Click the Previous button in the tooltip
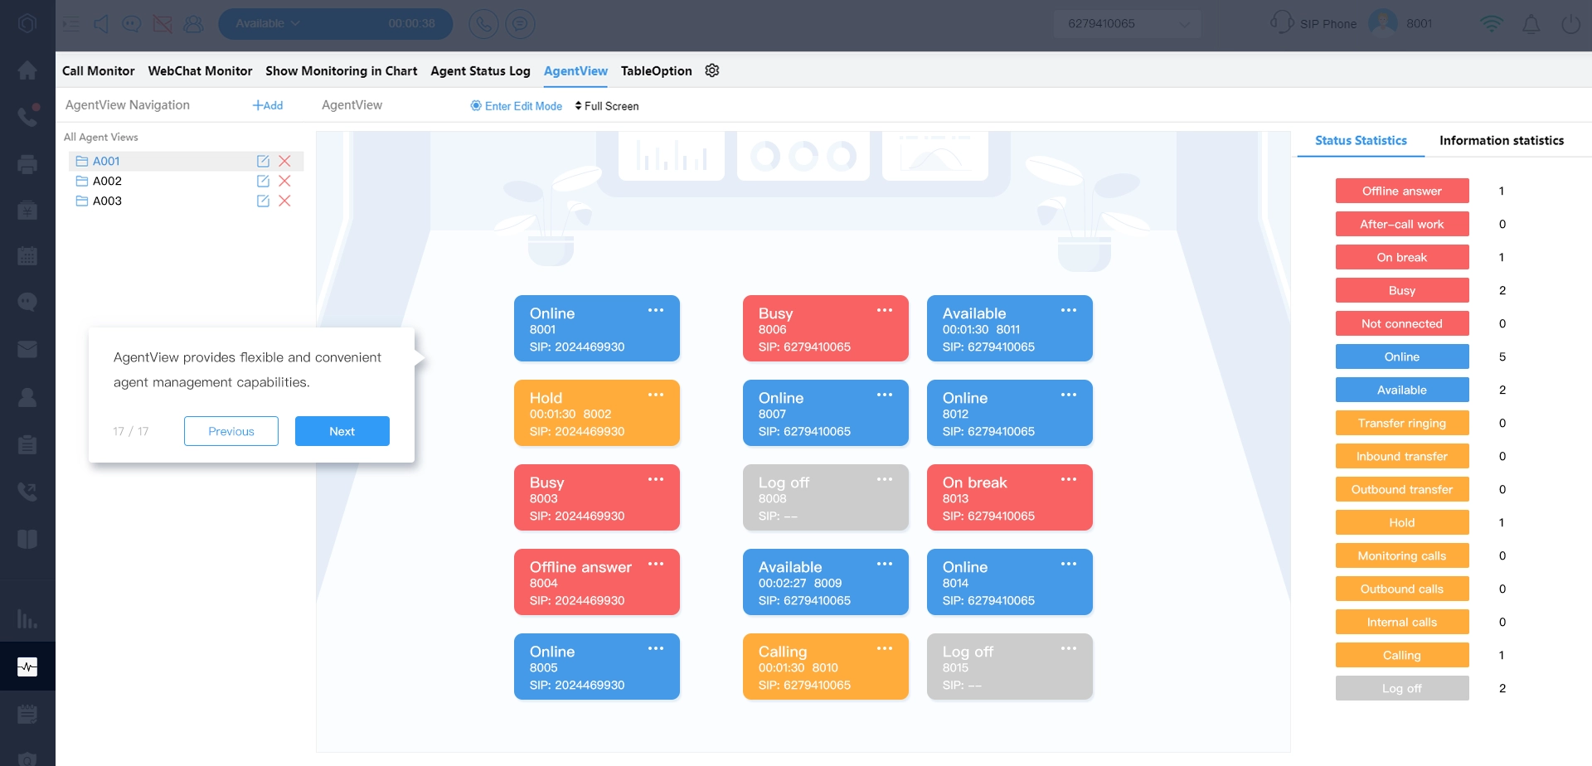Image resolution: width=1592 pixels, height=766 pixels. 231,431
